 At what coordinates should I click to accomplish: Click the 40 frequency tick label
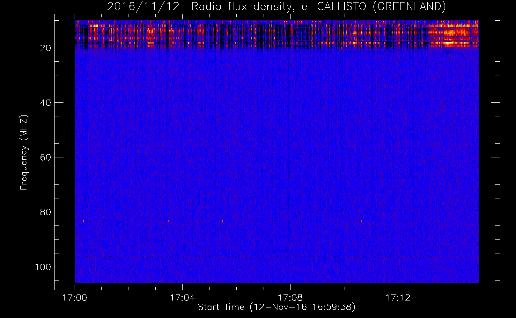point(46,103)
